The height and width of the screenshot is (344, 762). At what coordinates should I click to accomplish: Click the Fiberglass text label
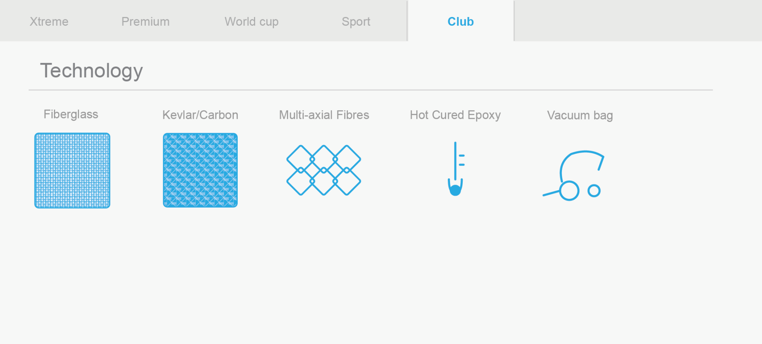71,114
